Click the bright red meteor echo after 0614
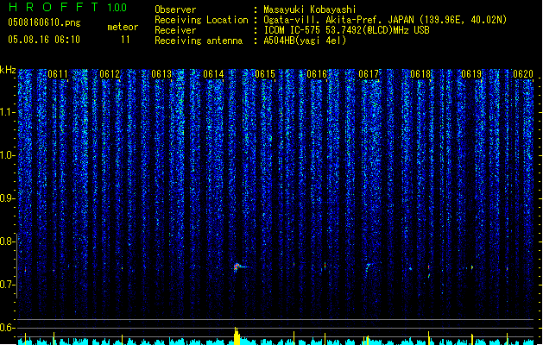Image resolution: width=543 pixels, height=345 pixels. [x=237, y=267]
